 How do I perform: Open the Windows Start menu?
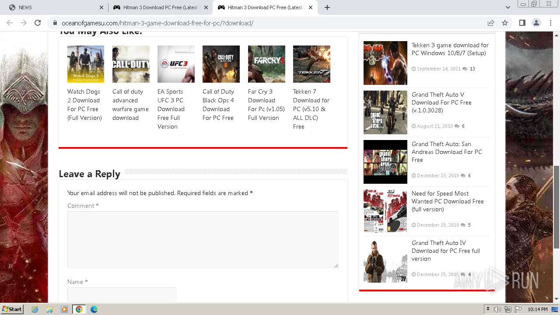pos(12,309)
